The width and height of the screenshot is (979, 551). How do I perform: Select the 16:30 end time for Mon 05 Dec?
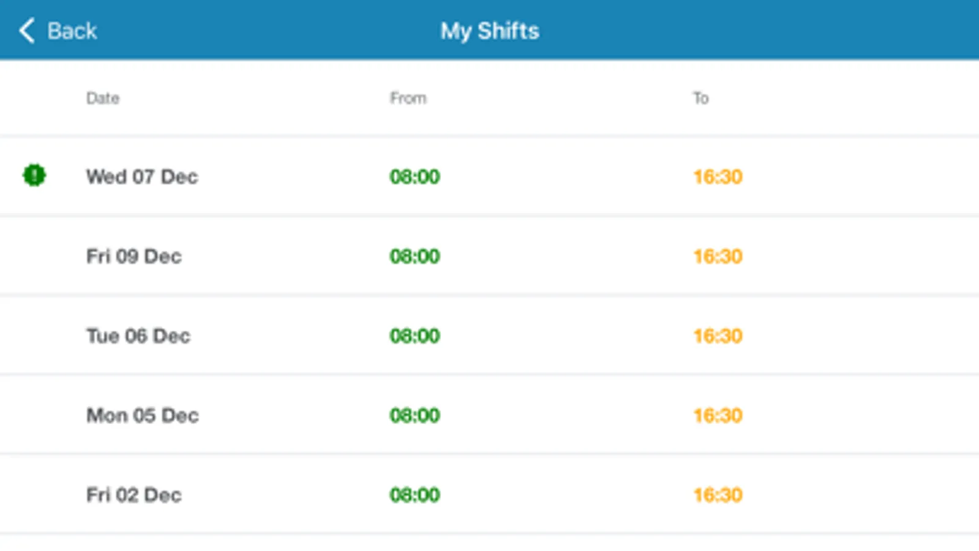click(x=718, y=415)
